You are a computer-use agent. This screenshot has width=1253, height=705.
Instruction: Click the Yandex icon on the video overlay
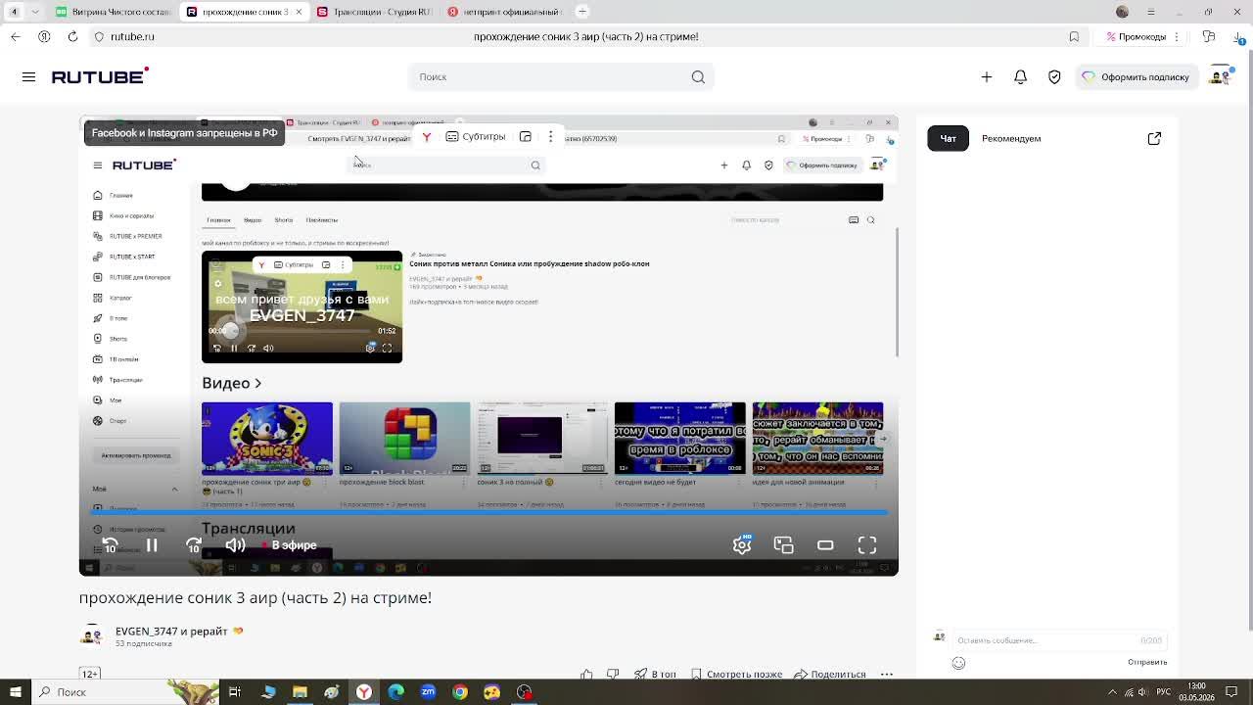pos(427,137)
